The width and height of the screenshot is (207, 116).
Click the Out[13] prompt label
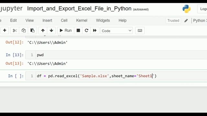tap(15, 63)
